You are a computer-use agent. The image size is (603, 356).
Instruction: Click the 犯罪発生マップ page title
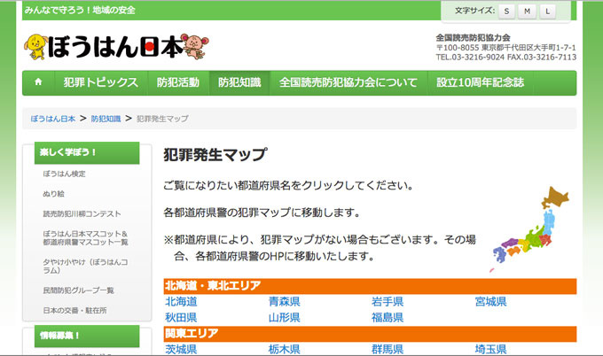coord(215,155)
